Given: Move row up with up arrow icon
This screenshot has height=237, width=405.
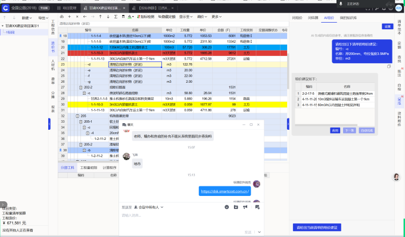Looking at the screenshot, I should [x=100, y=17].
